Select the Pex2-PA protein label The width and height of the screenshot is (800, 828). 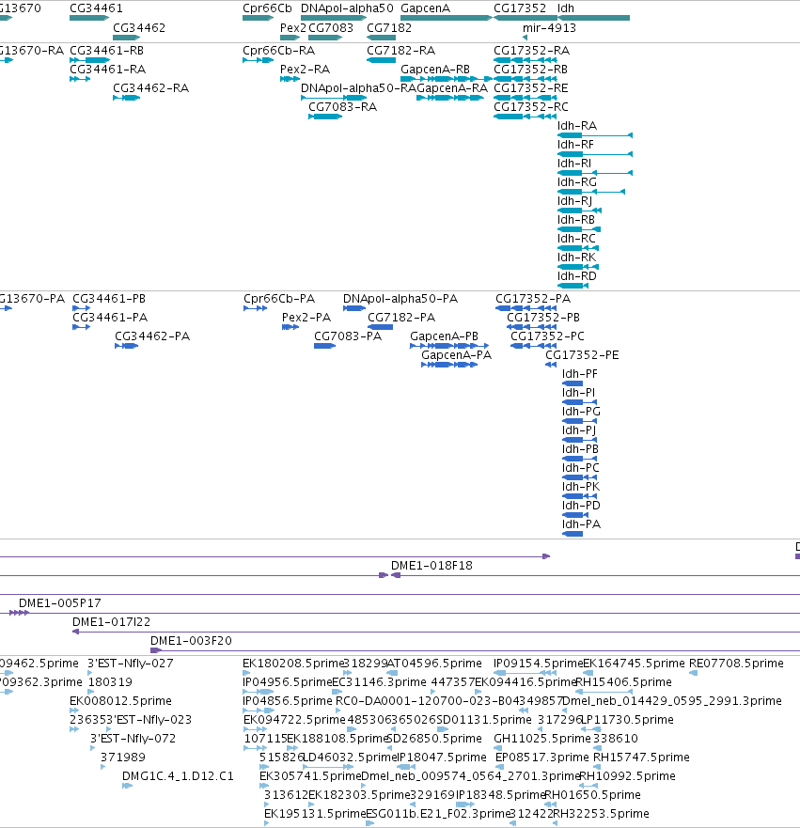point(306,318)
